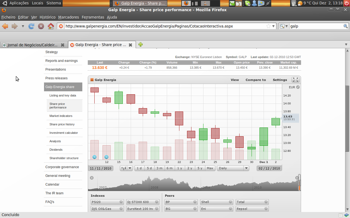Open Market indicators sidebar link
This screenshot has width=350, height=218.
[61, 116]
